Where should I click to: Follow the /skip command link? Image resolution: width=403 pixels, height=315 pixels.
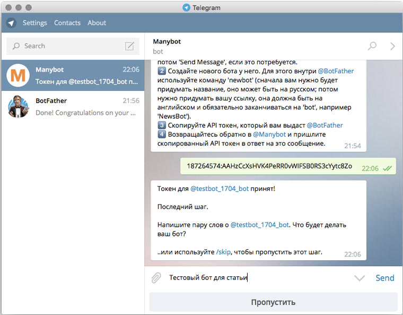pyautogui.click(x=223, y=252)
